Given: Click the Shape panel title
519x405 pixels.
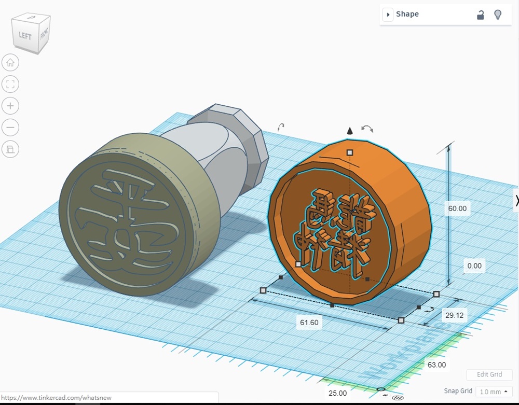Looking at the screenshot, I should (x=407, y=15).
